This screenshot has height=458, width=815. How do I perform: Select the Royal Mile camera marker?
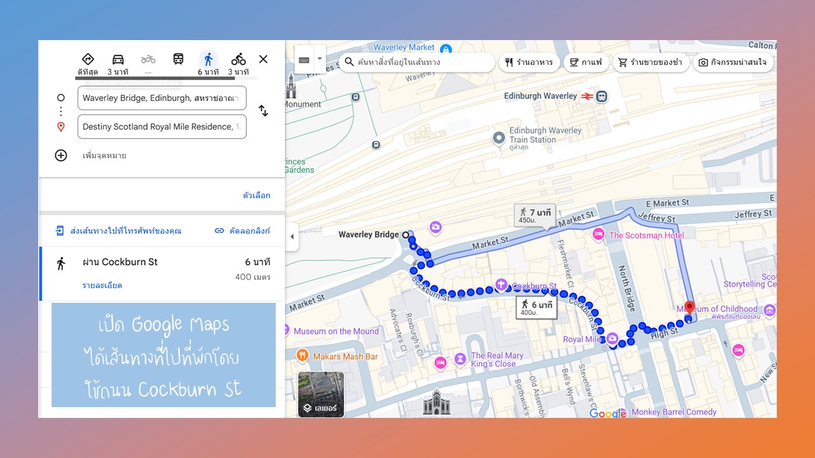pos(612,338)
